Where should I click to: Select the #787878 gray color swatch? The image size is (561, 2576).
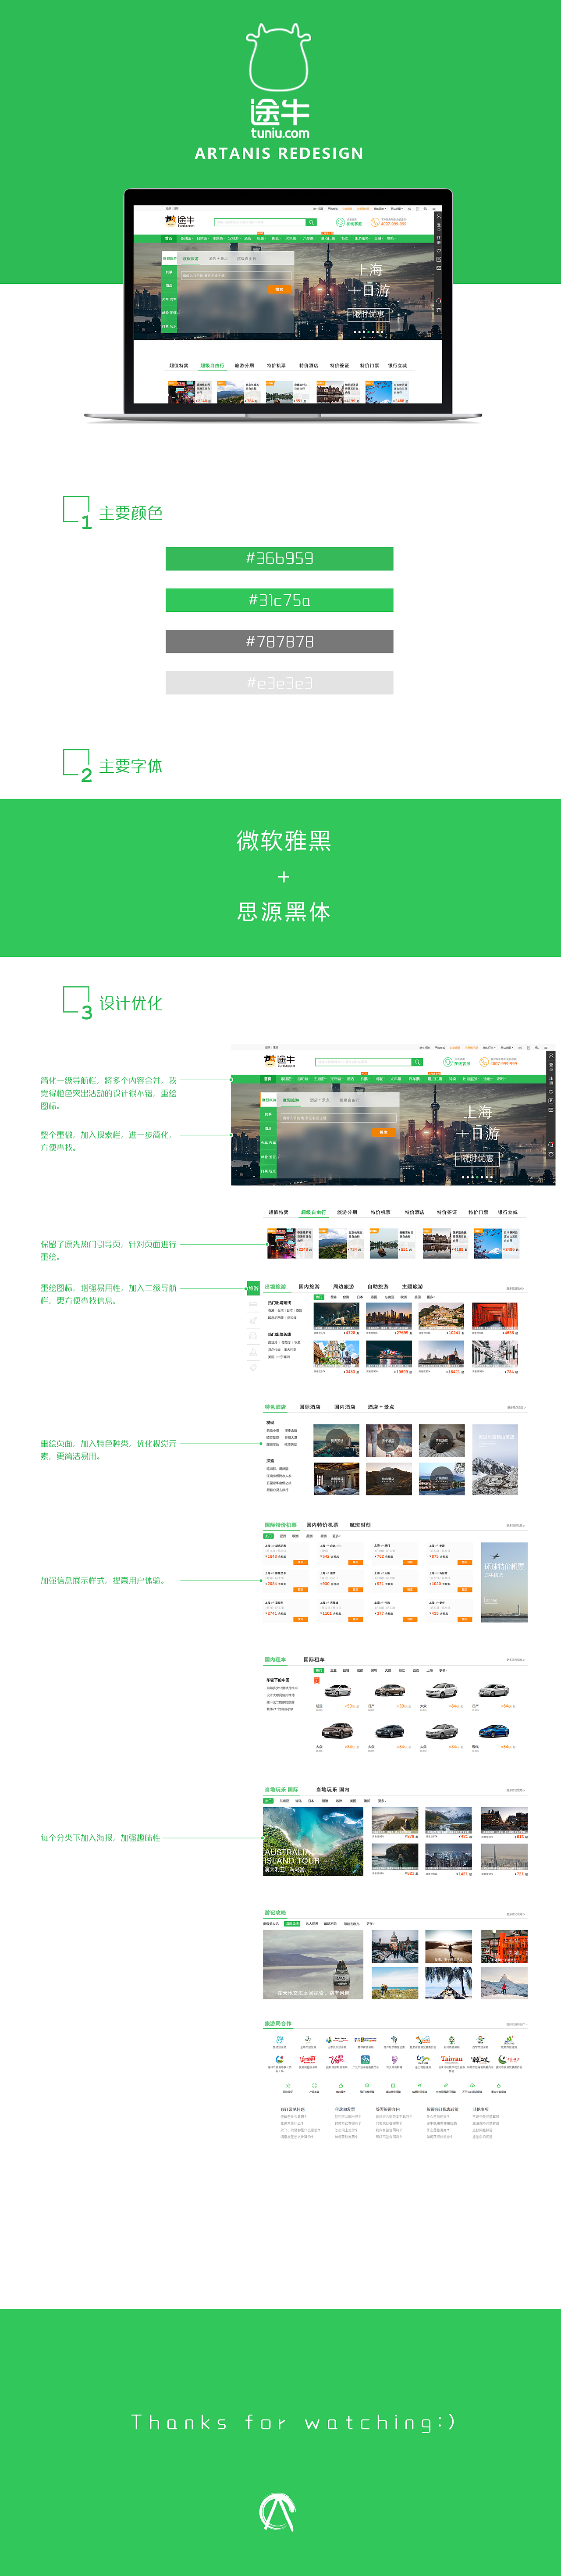279,642
